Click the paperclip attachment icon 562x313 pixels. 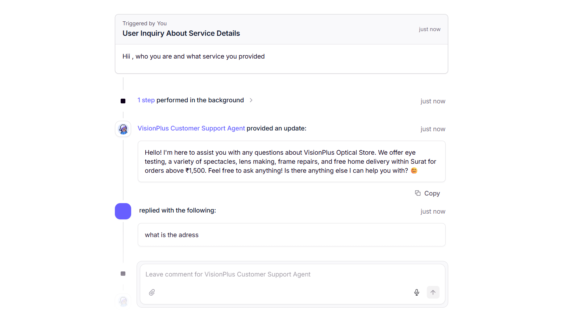(x=152, y=292)
